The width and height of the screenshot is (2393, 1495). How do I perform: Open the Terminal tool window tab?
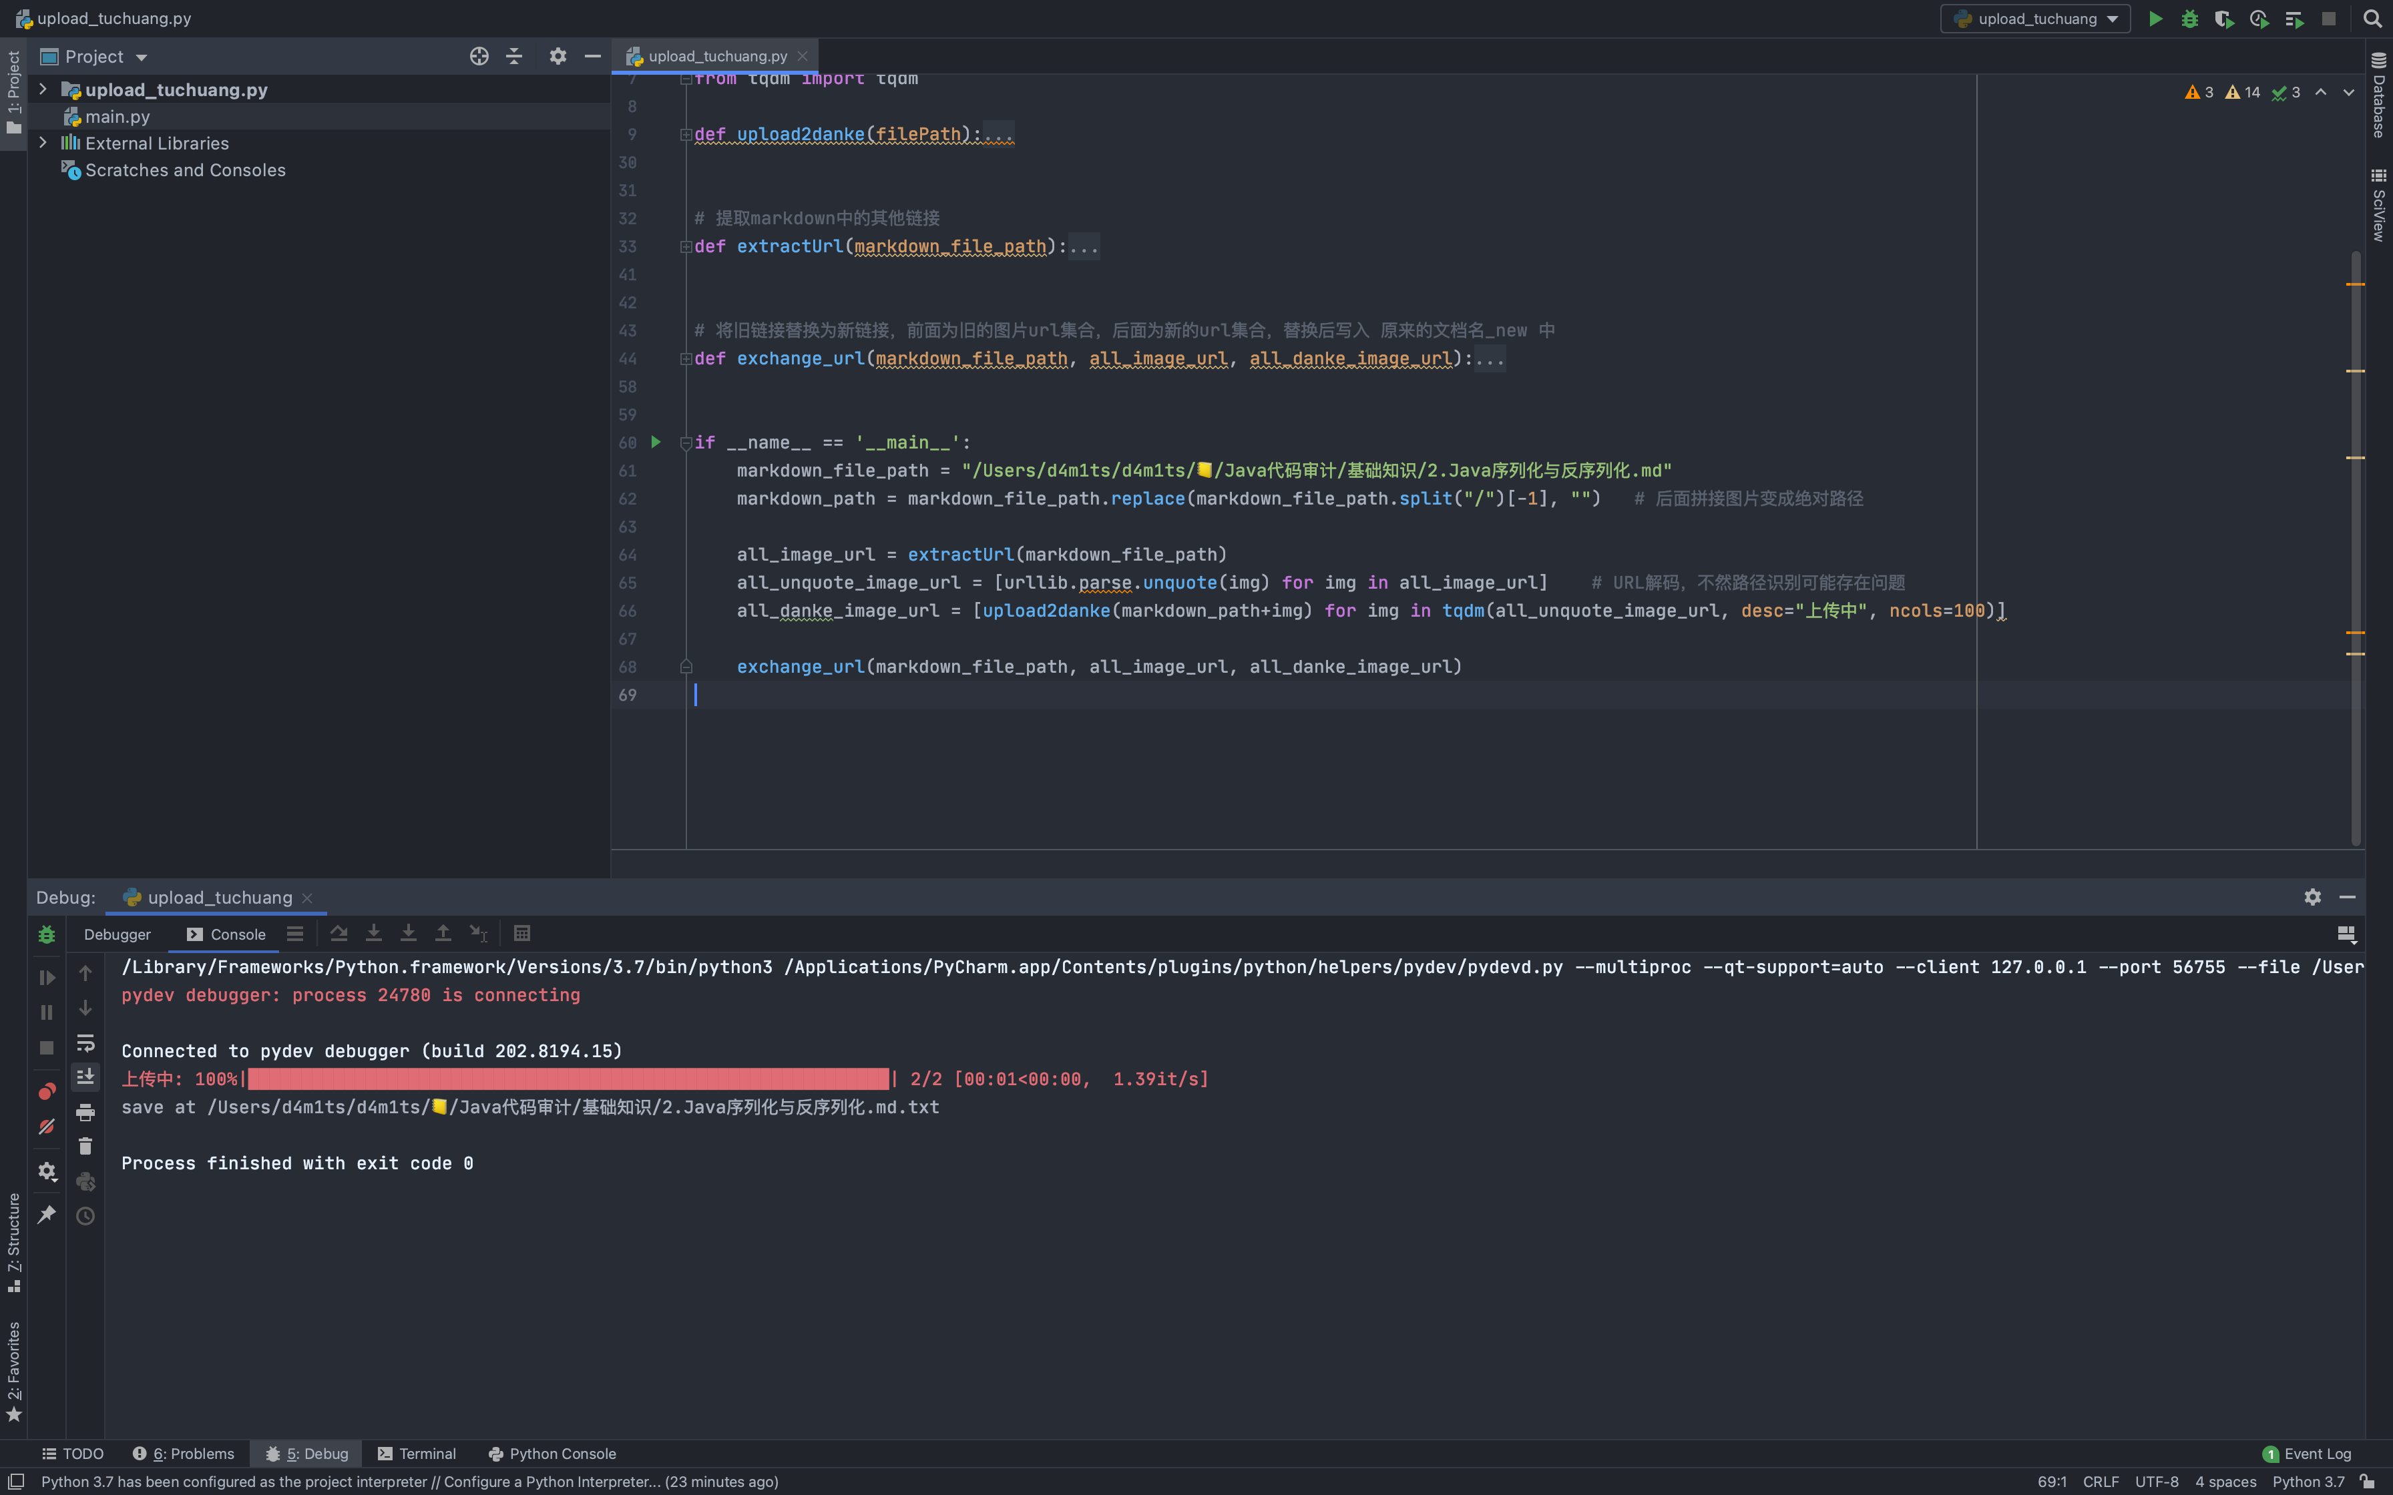click(x=416, y=1454)
